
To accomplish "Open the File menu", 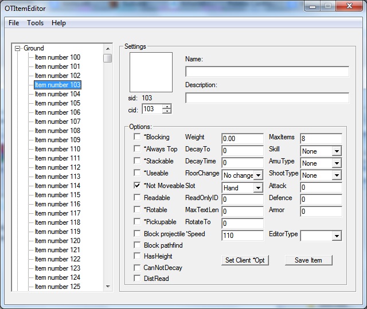I will click(x=14, y=23).
